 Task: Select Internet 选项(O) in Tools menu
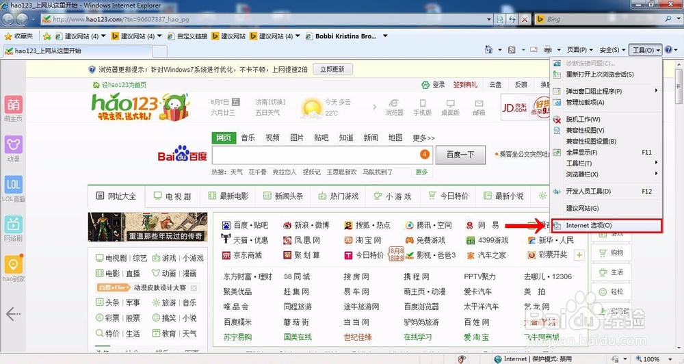pyautogui.click(x=607, y=225)
